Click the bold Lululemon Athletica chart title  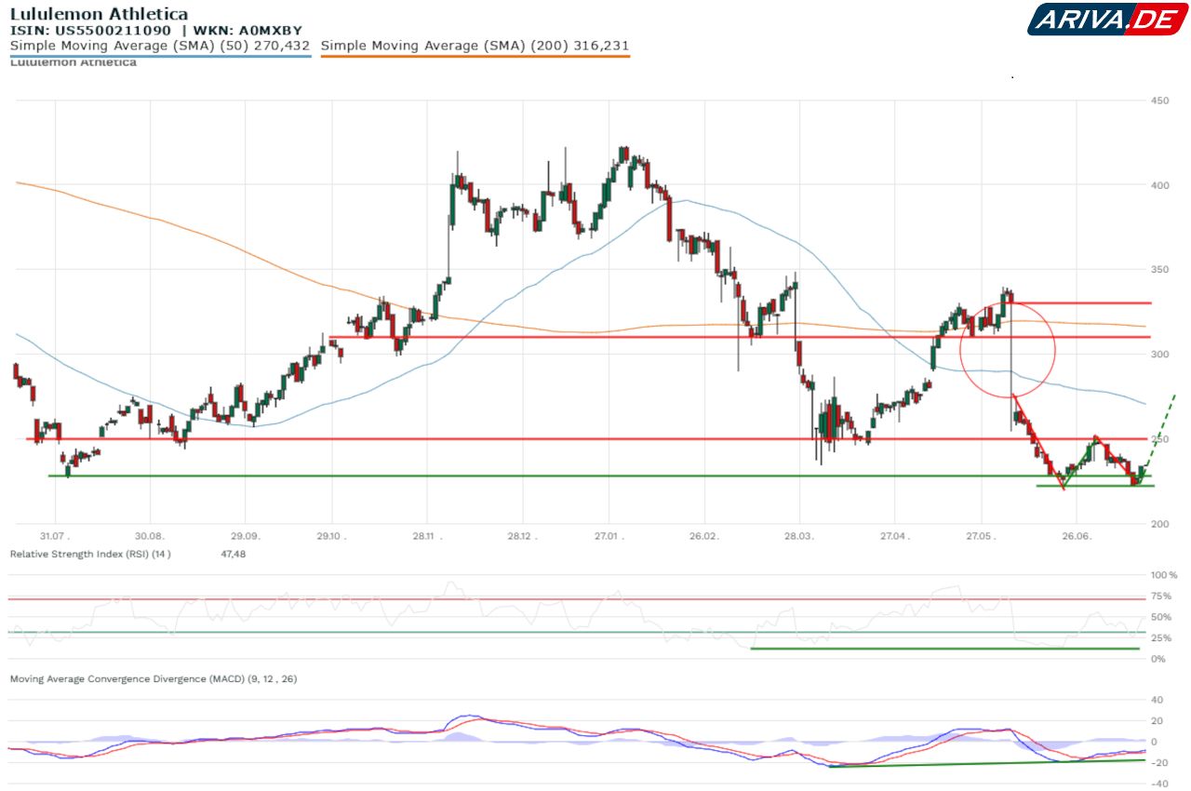pyautogui.click(x=99, y=14)
